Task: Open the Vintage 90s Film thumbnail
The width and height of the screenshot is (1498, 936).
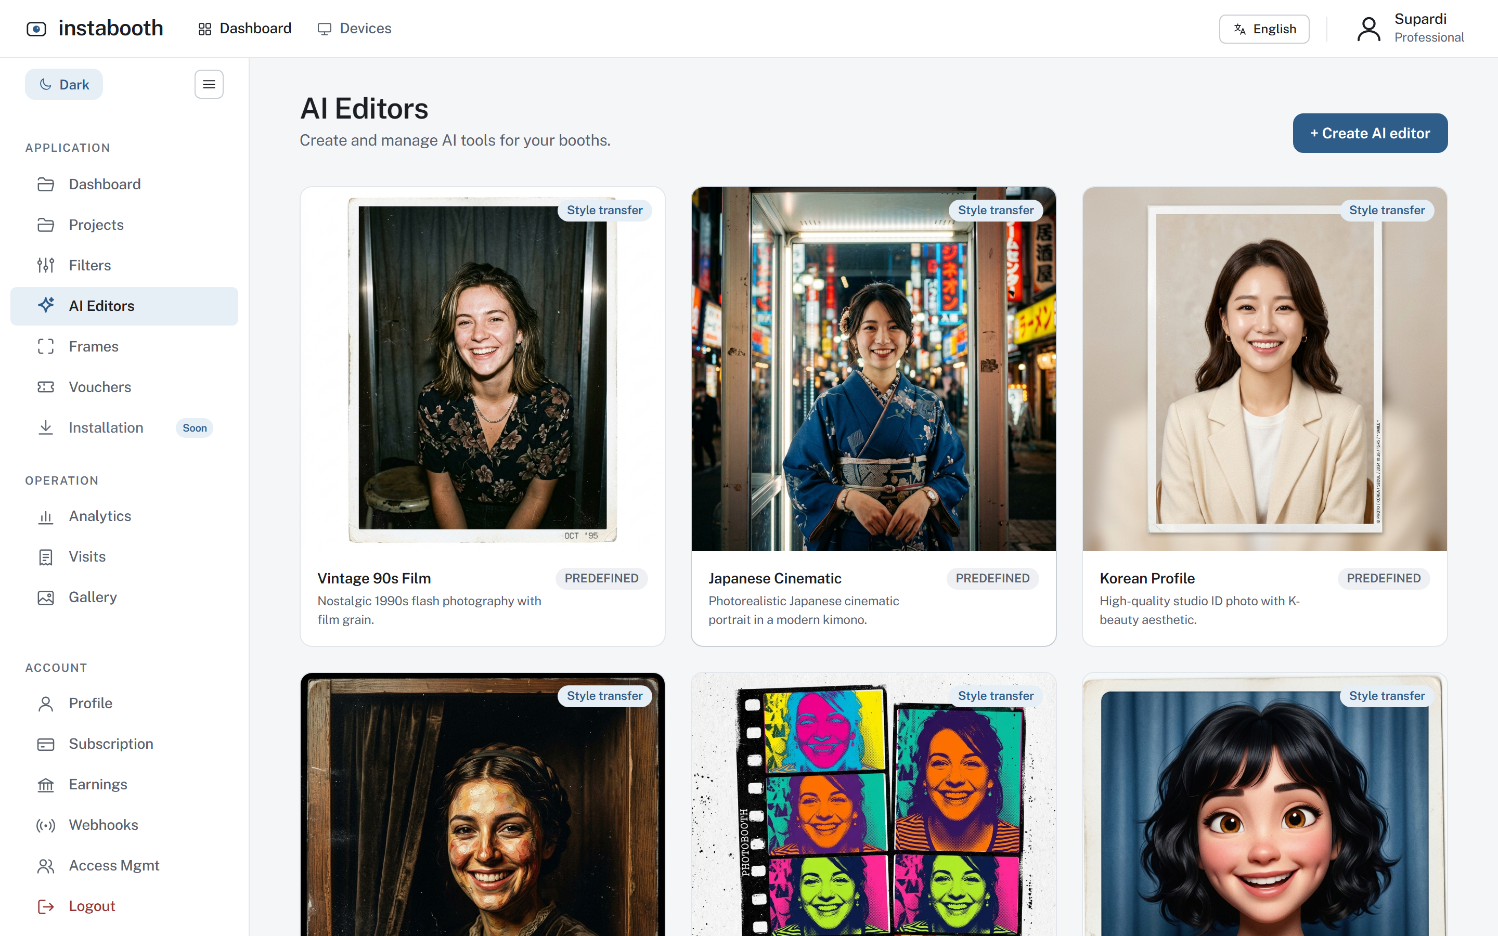Action: coord(483,369)
